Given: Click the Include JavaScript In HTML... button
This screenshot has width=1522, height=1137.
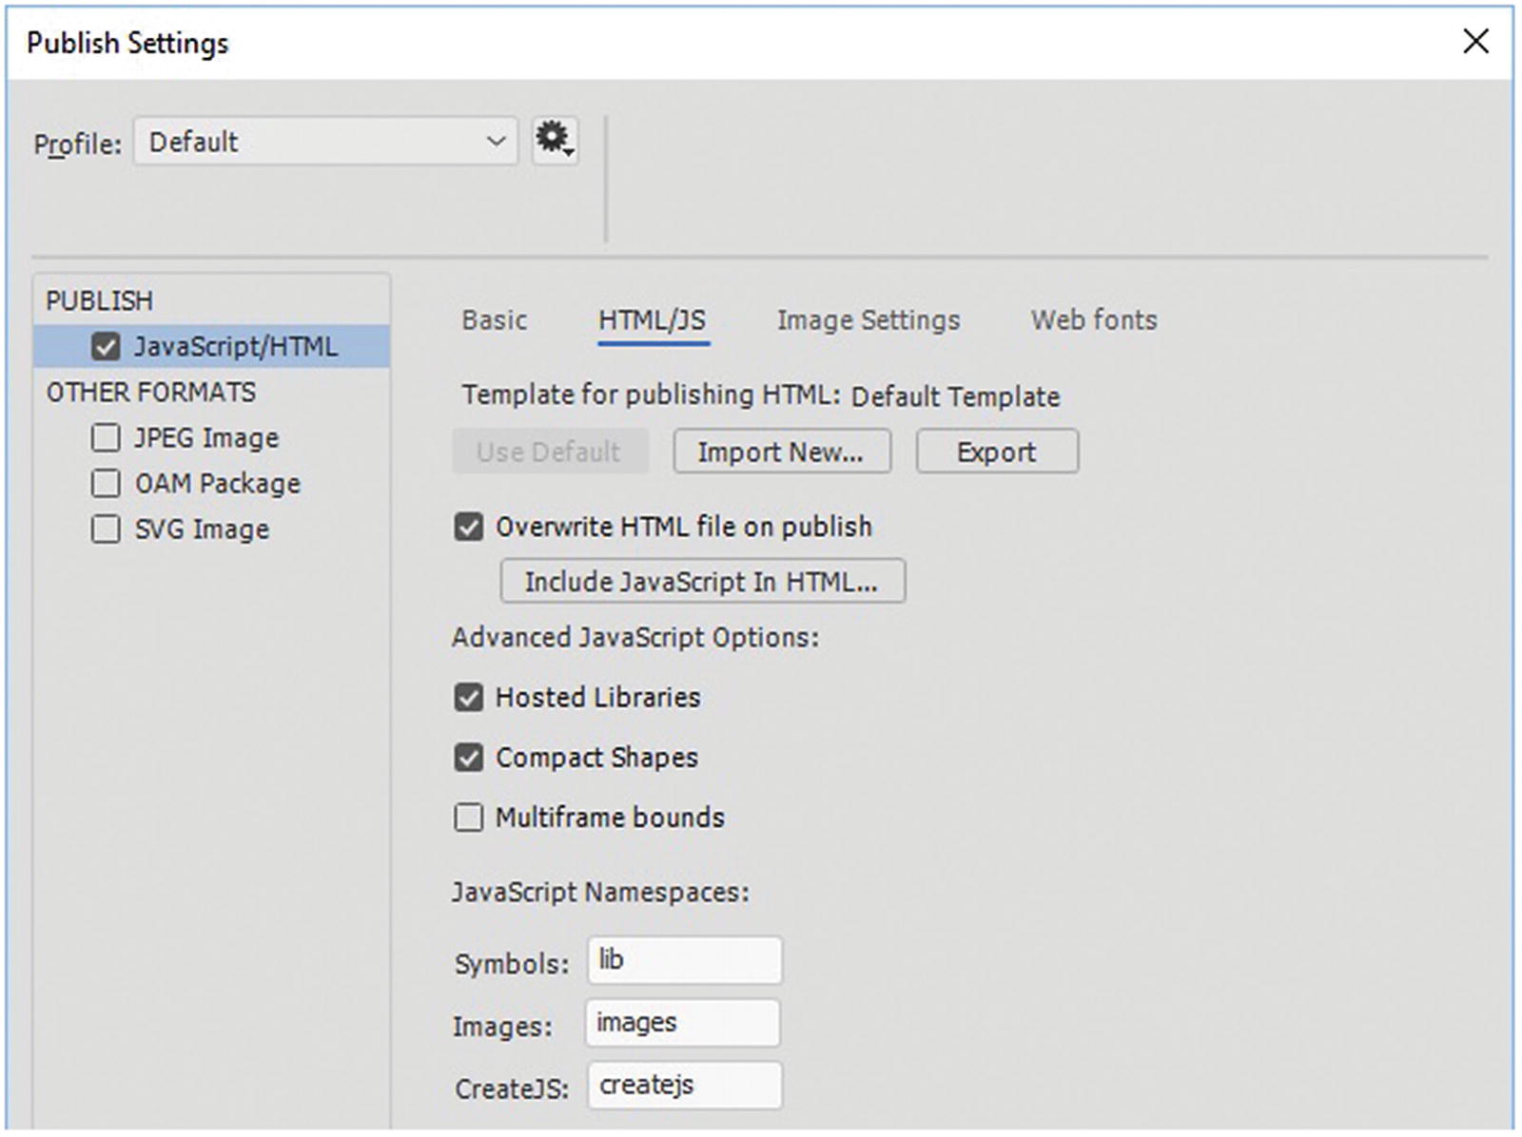Looking at the screenshot, I should click(702, 582).
